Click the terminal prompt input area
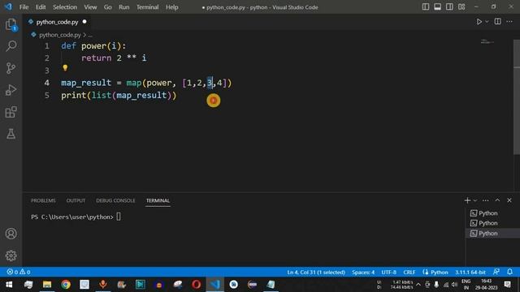Image resolution: width=520 pixels, height=292 pixels. pos(119,217)
